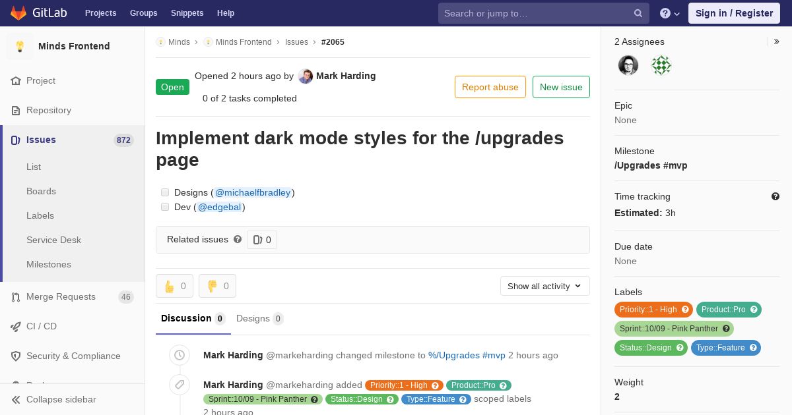Click the Time tracking help icon

775,196
